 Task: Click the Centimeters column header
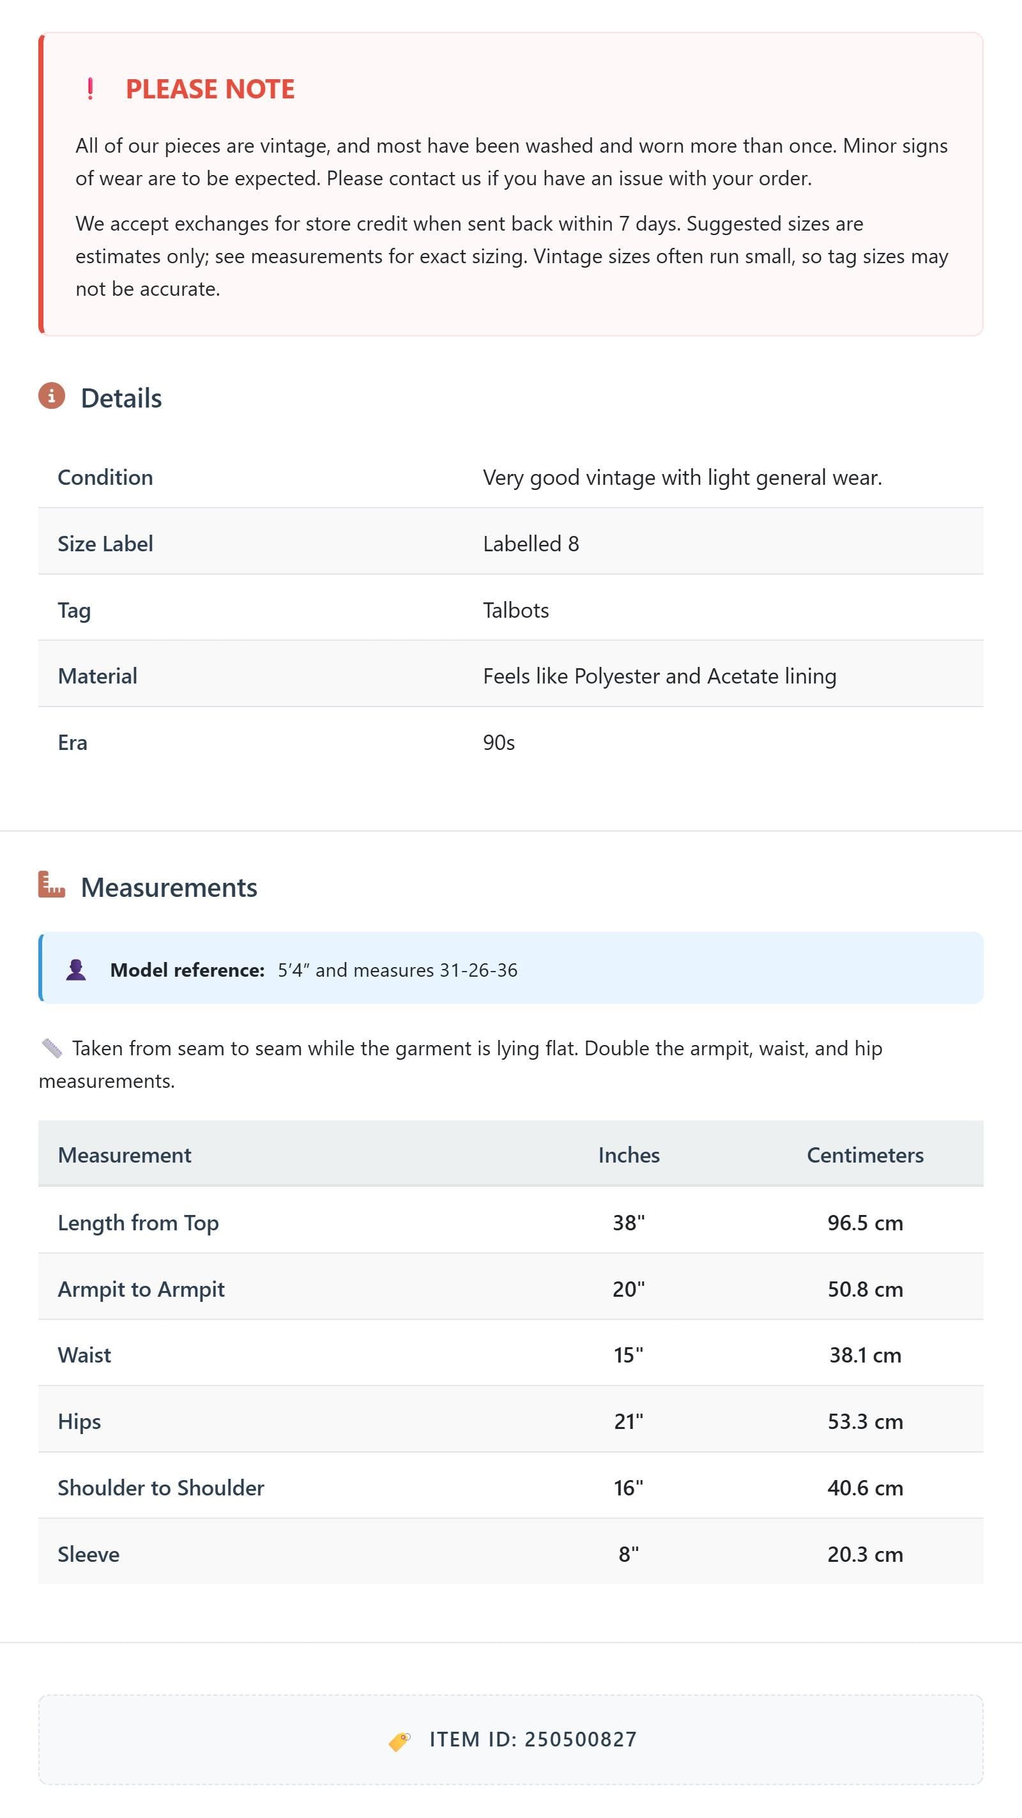click(866, 1154)
